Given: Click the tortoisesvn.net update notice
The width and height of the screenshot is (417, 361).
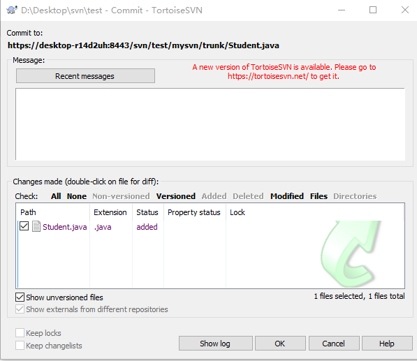Looking at the screenshot, I should [284, 72].
